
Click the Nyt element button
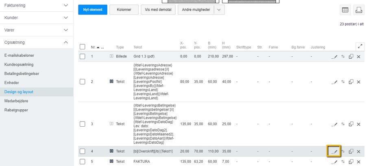coord(92,10)
